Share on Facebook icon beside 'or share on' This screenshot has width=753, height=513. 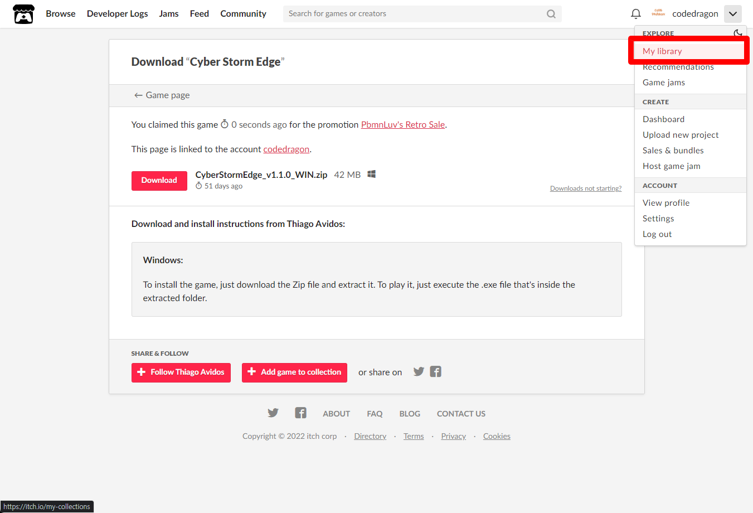click(x=436, y=371)
